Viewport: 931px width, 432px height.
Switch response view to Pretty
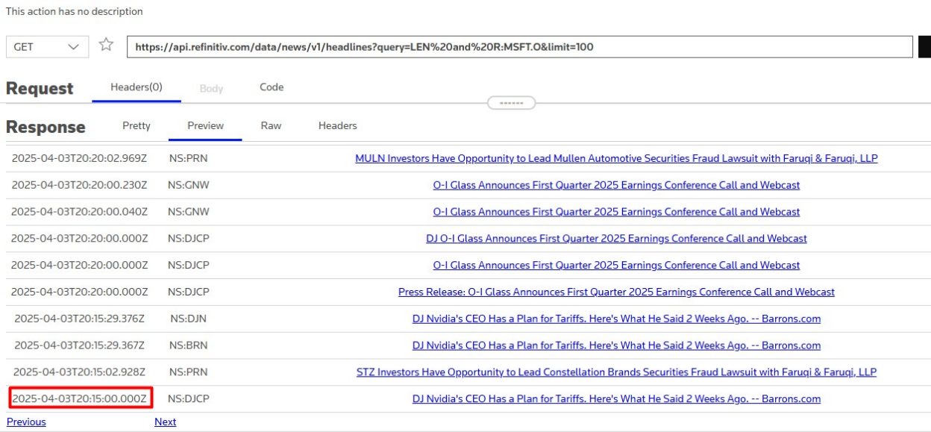click(x=136, y=125)
